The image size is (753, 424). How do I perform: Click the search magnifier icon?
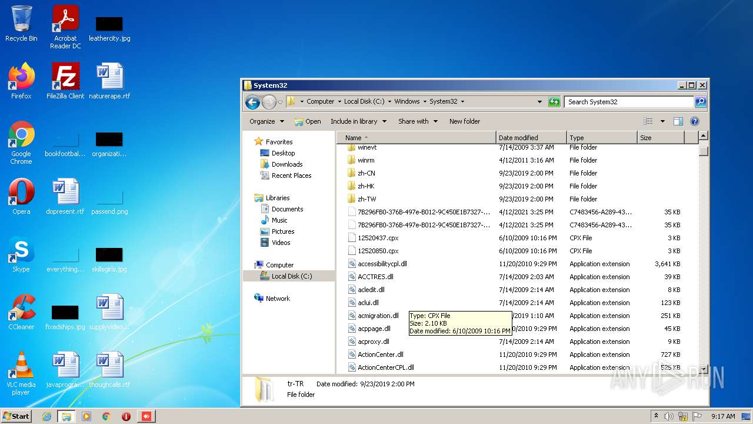tap(701, 102)
